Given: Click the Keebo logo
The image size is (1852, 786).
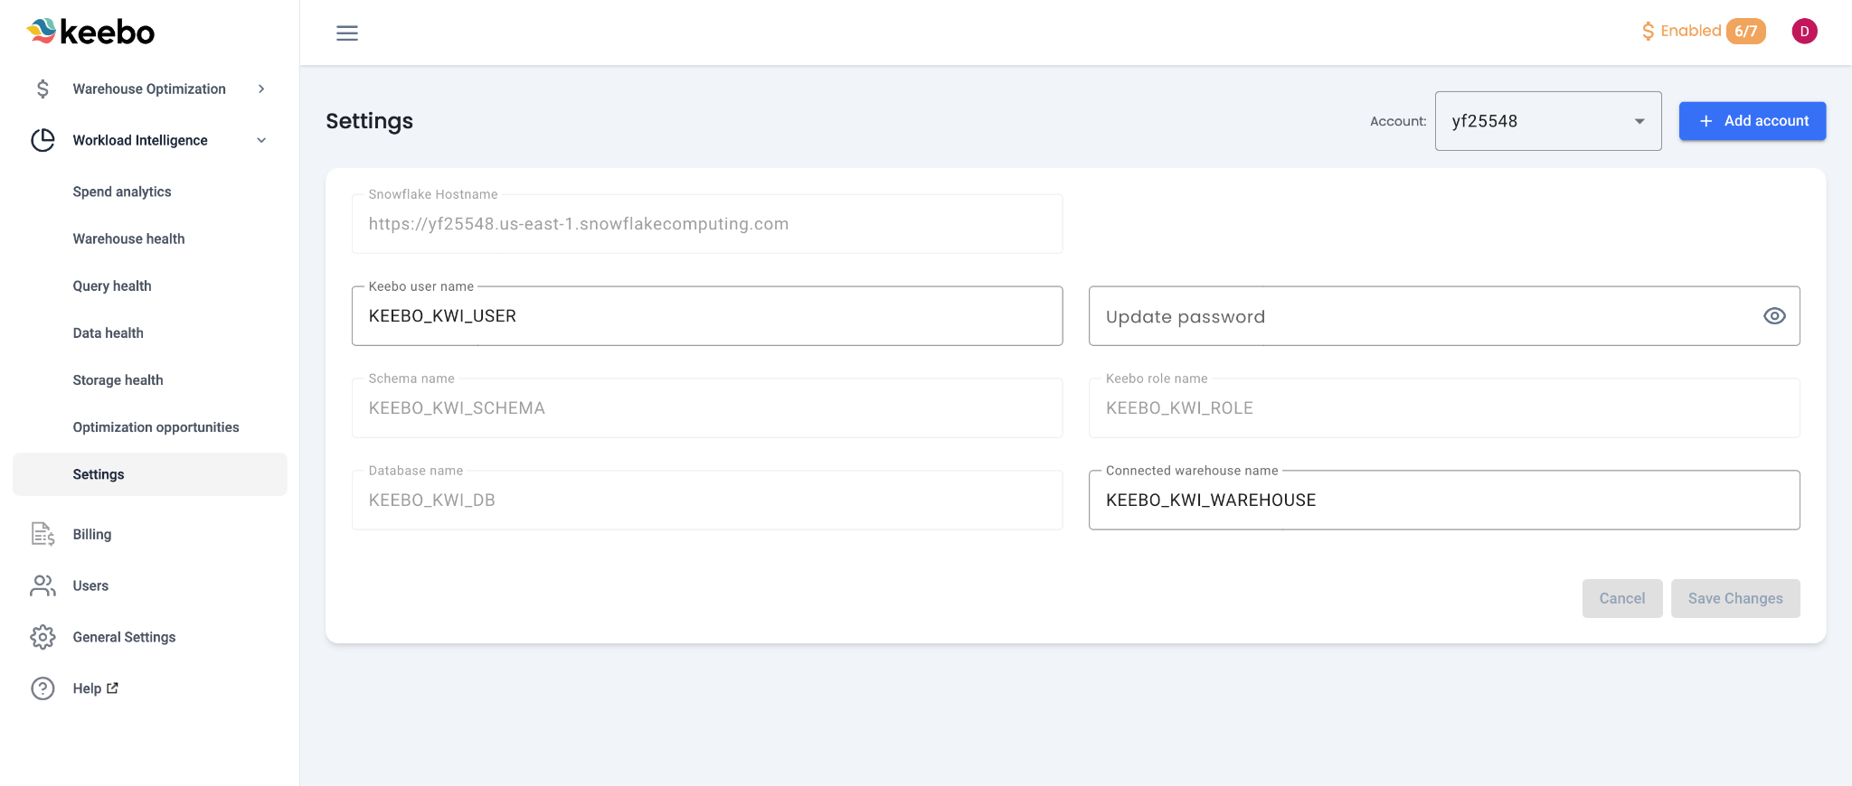Looking at the screenshot, I should [x=90, y=32].
